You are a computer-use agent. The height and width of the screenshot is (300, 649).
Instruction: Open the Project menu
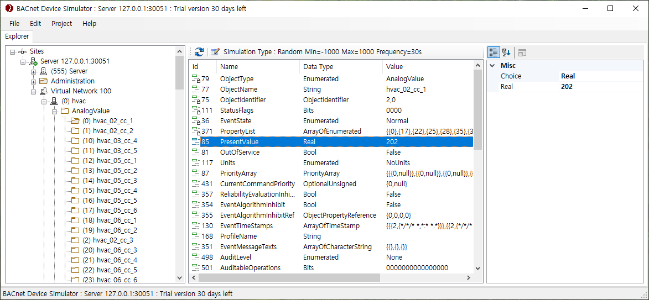[61, 24]
